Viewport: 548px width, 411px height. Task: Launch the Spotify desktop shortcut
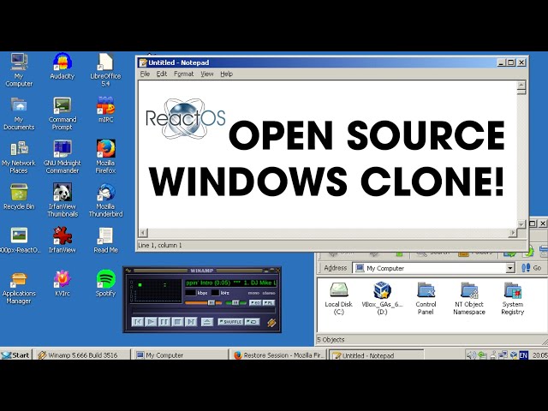(x=105, y=283)
